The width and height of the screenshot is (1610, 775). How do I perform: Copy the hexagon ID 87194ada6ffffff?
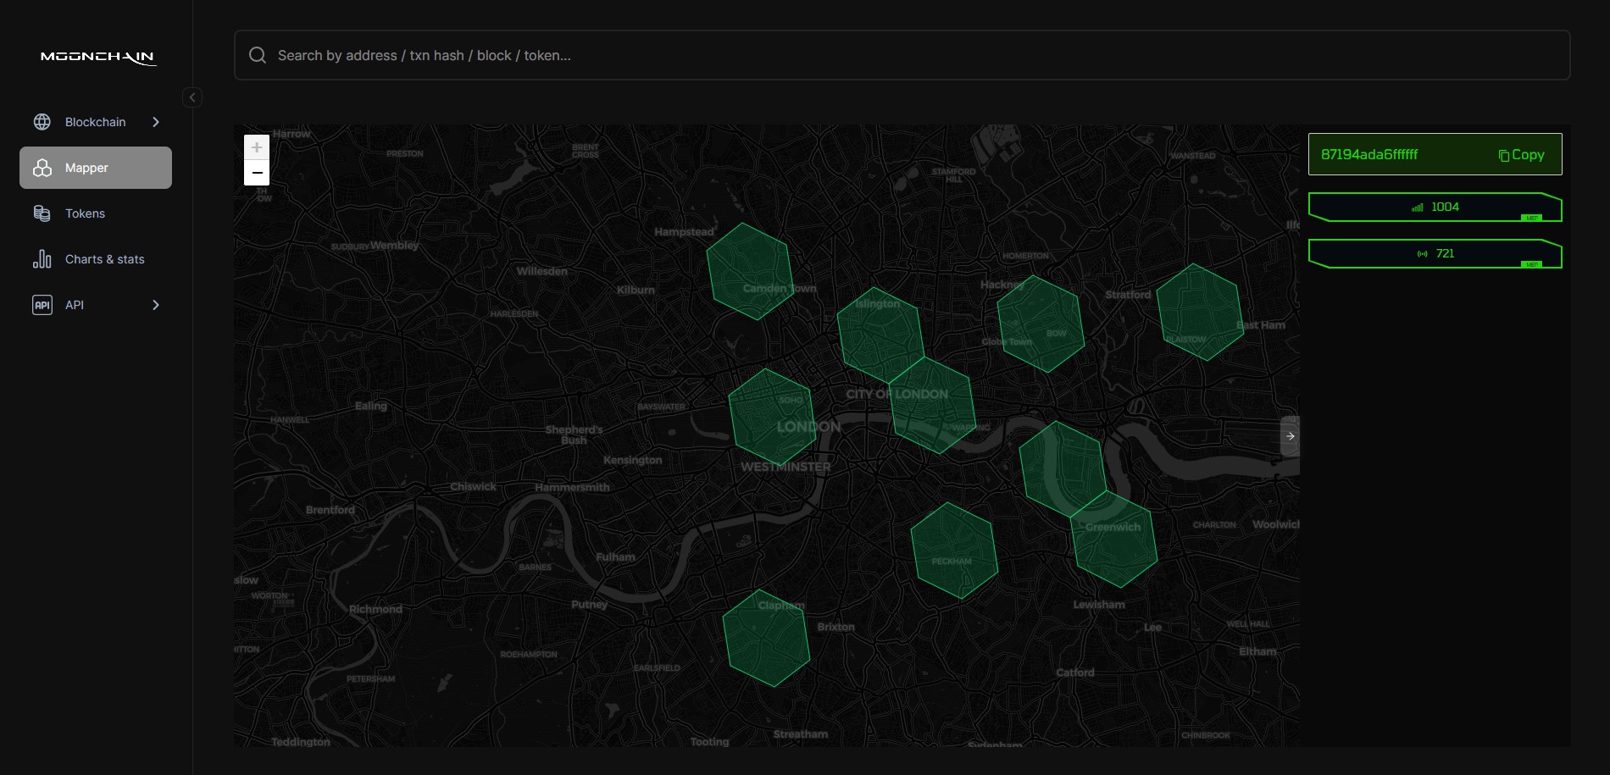coord(1522,155)
